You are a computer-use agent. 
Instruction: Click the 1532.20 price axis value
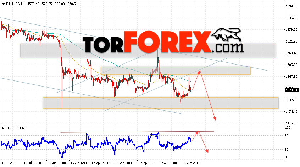click(x=291, y=100)
